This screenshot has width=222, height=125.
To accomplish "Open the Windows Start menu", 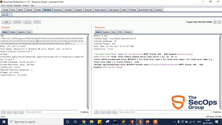I will [4, 122].
